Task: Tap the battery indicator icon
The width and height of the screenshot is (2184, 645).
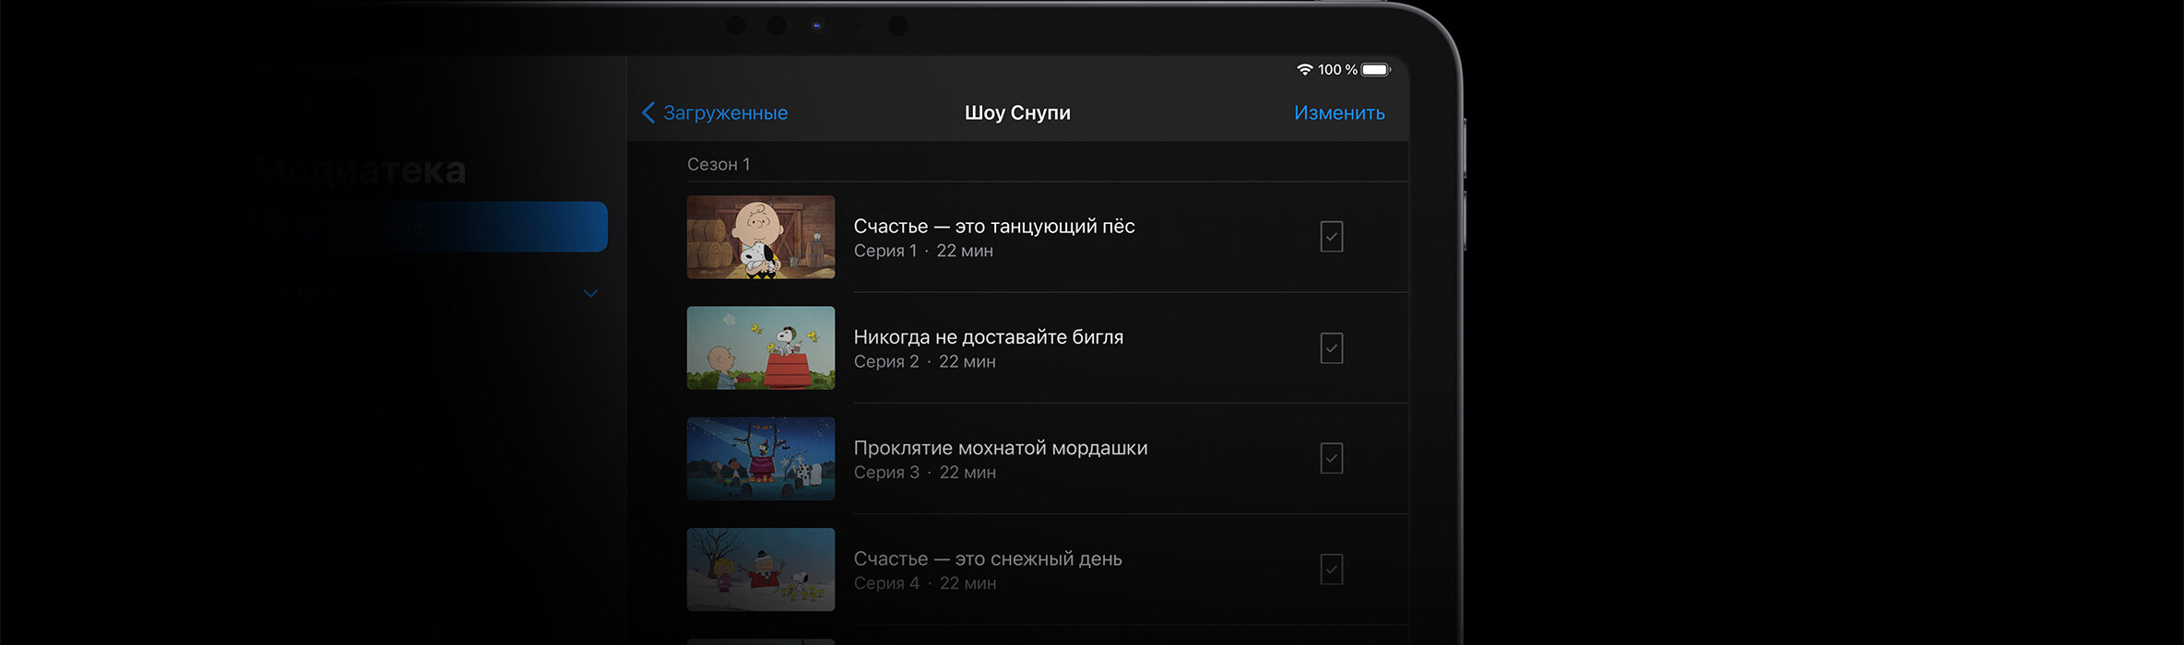Action: tap(1376, 70)
